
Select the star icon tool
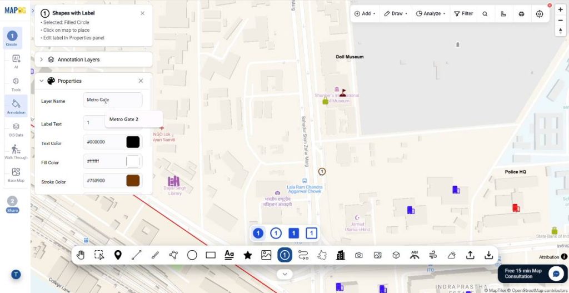click(248, 255)
